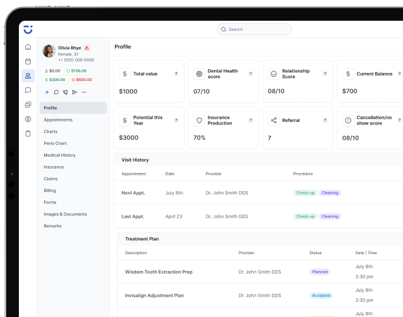The width and height of the screenshot is (403, 317).
Task: Click the $156.08 insurance badge
Action: click(77, 71)
